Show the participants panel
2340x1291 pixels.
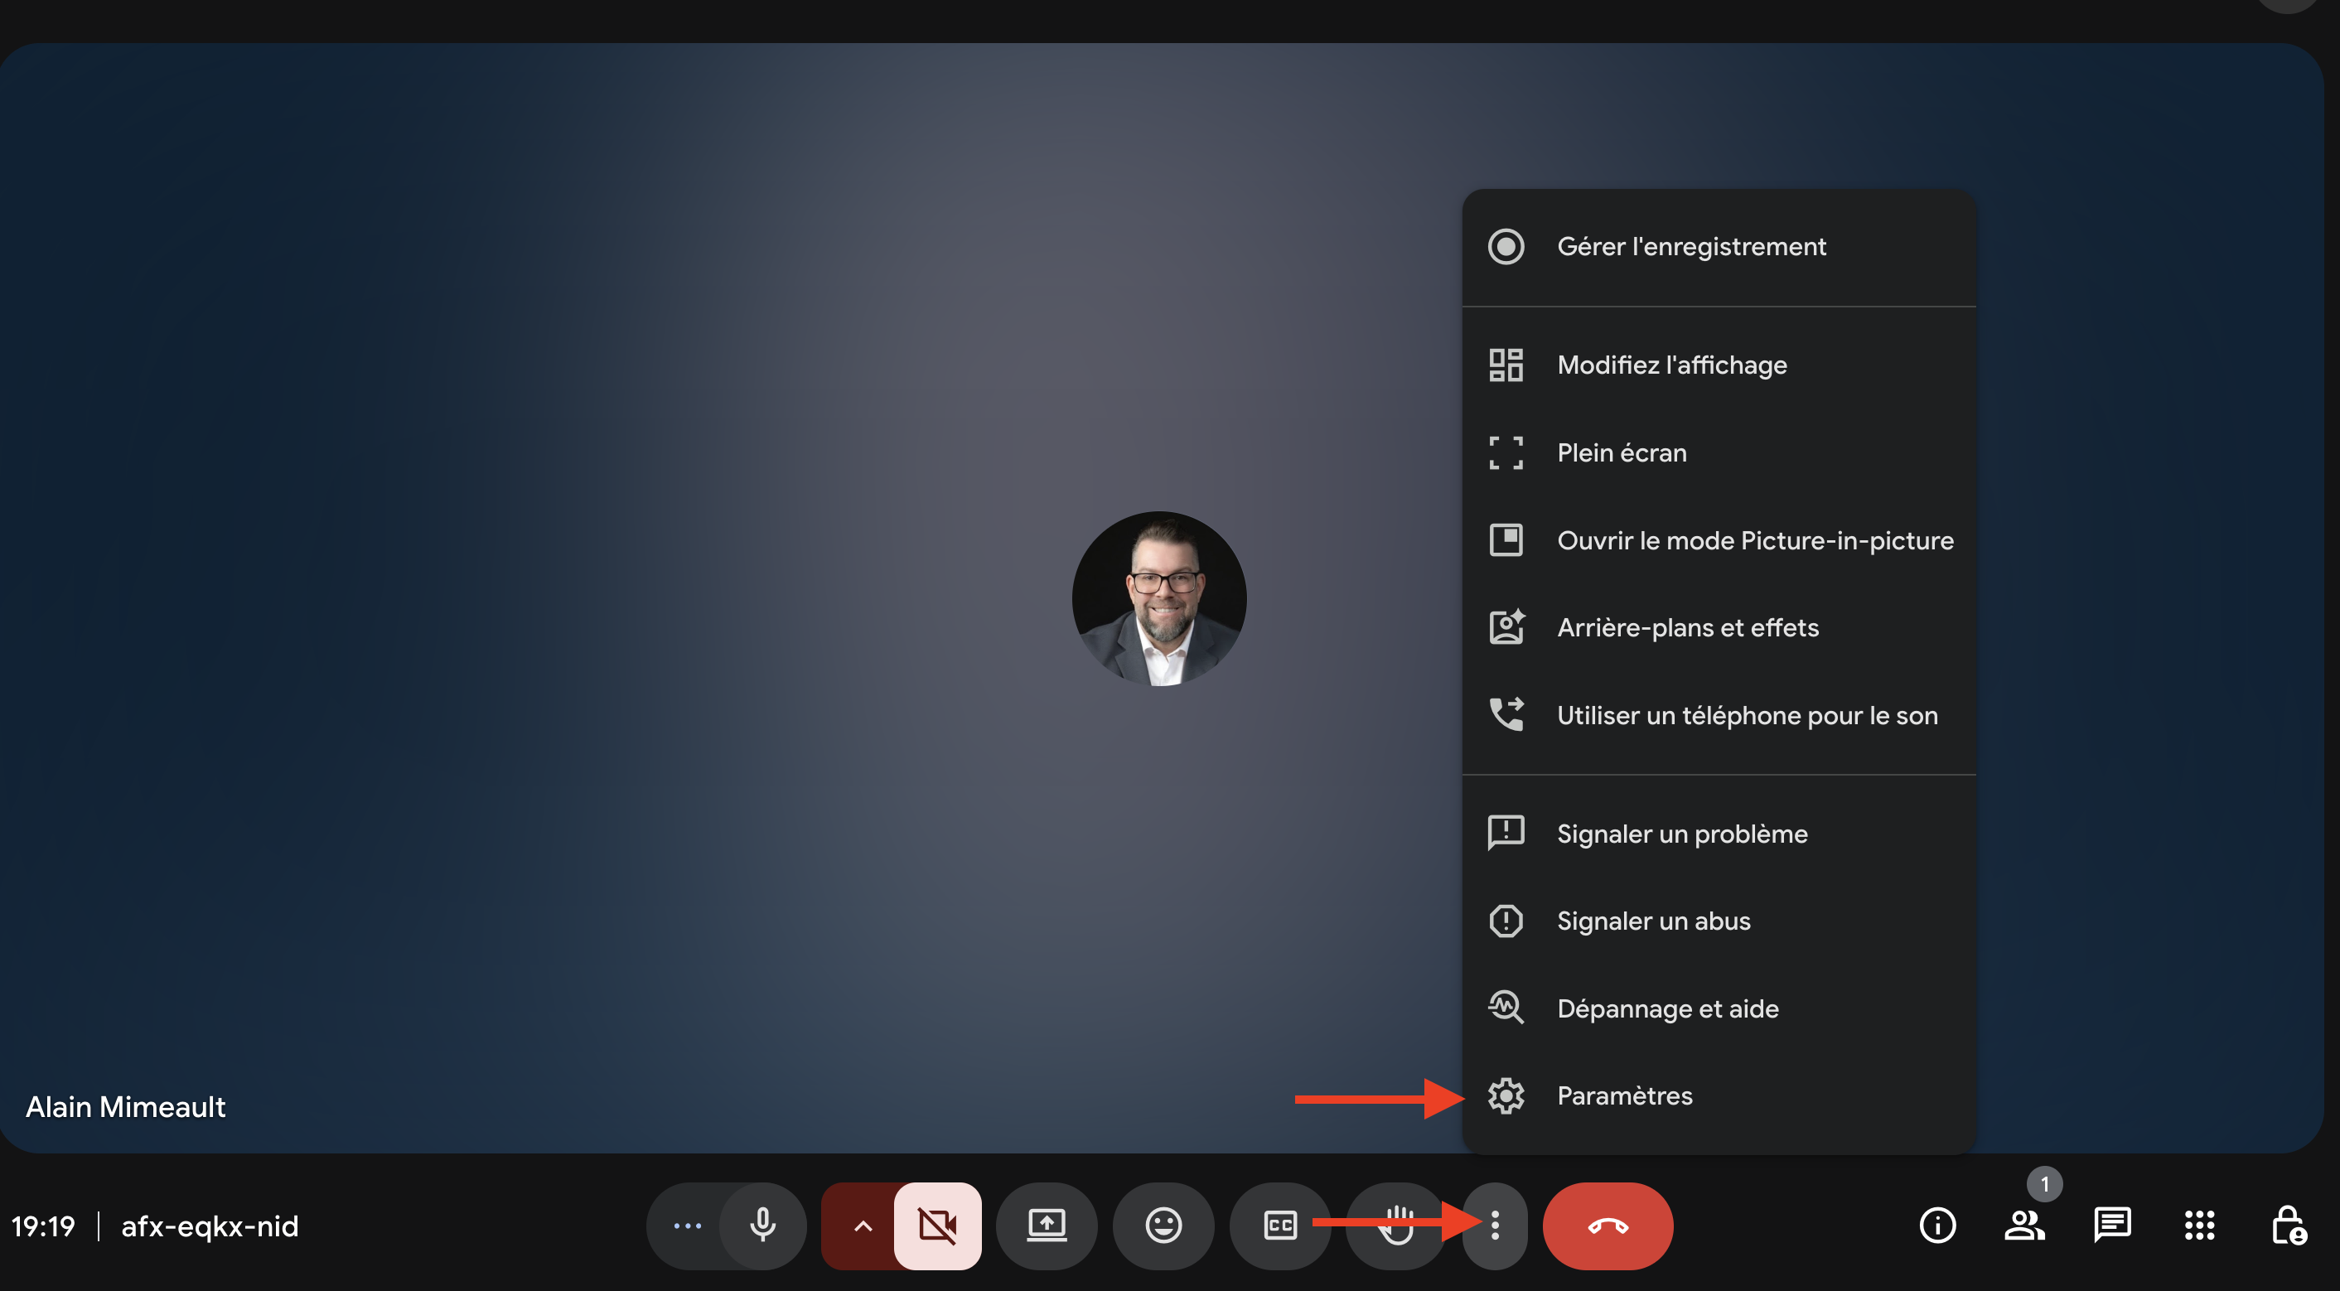(2023, 1226)
